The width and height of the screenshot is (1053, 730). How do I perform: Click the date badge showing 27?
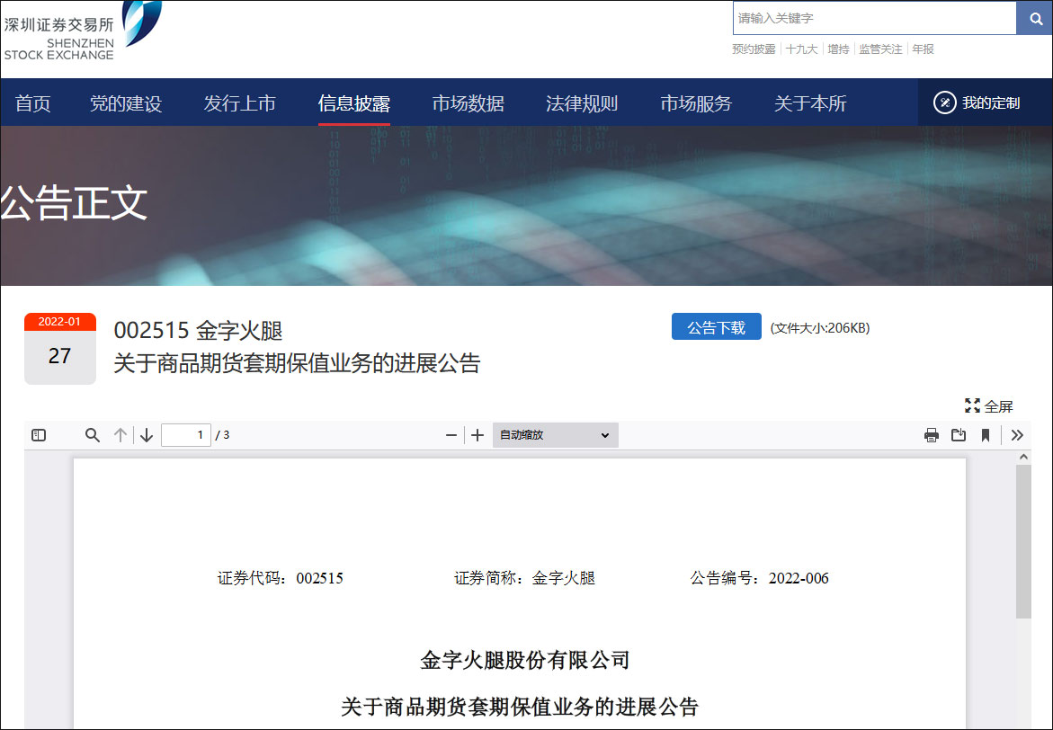[x=59, y=356]
